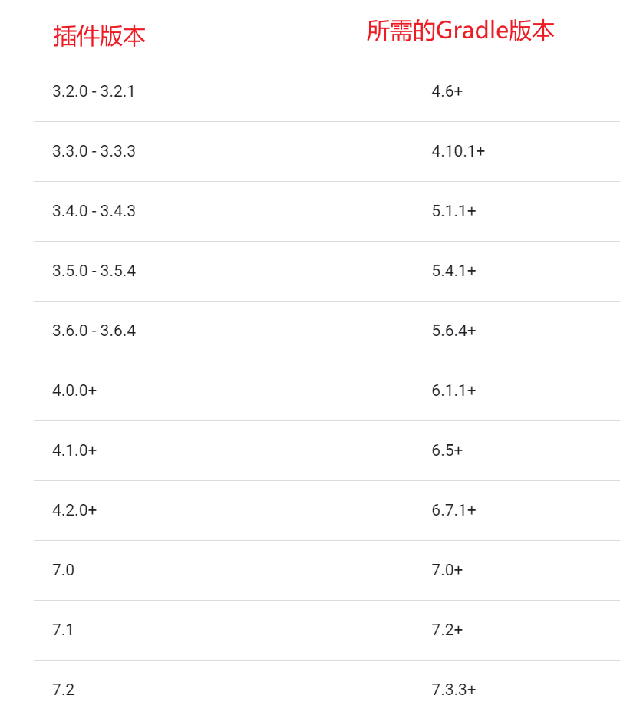Image resolution: width=620 pixels, height=725 pixels.
Task: Click the Gradle version 5.6.4+ cell
Action: [x=453, y=331]
